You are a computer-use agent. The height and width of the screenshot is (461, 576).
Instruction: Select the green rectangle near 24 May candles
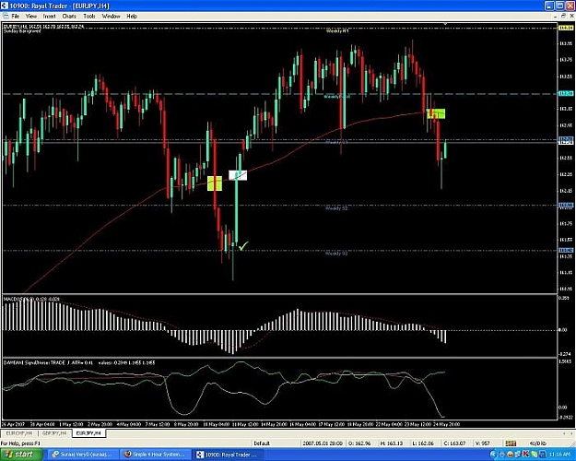coord(436,113)
